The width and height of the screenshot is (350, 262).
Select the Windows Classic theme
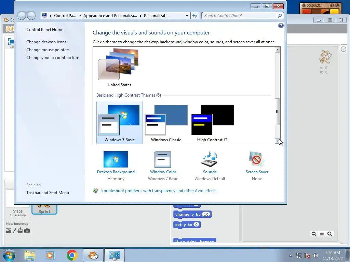(x=166, y=123)
